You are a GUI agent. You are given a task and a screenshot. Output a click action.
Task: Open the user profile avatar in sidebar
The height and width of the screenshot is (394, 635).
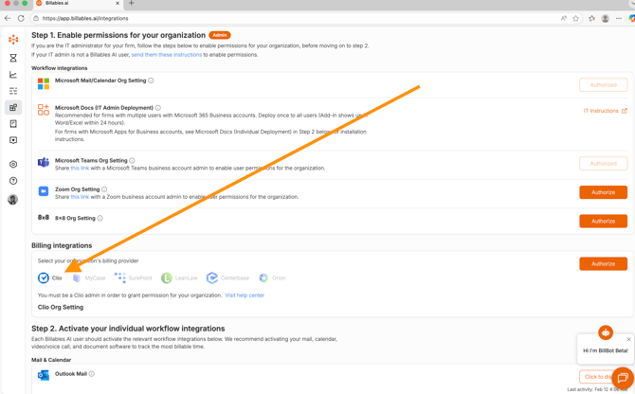click(x=13, y=200)
